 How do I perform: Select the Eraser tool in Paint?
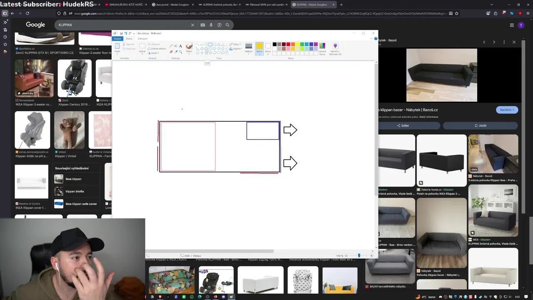(171, 52)
